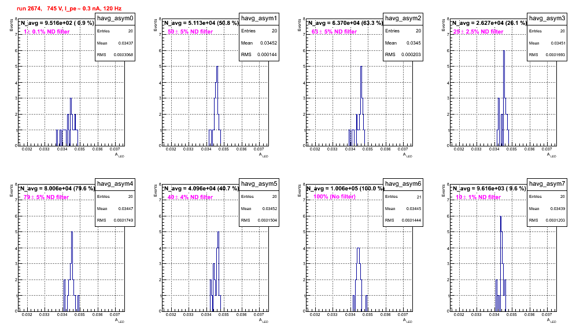The height and width of the screenshot is (331, 576).
Task: Click Entries 20 in havg_asym7 stats
Action: (547, 197)
